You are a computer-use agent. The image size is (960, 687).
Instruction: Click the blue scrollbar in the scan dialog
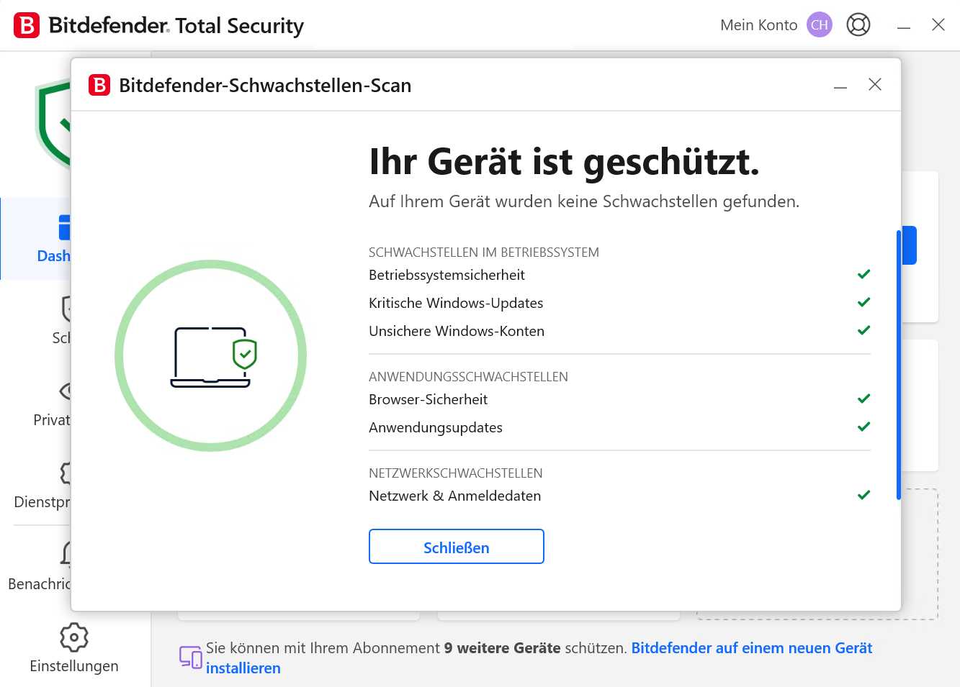pyautogui.click(x=897, y=360)
